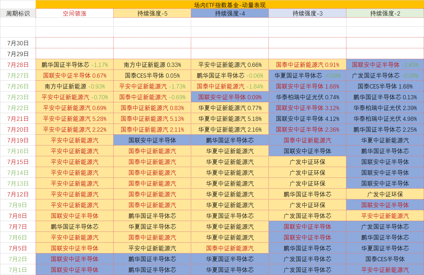Image resolution: width=424 pixels, height=275 pixels.
Task: Click 平安中证新能源汽 in the 7月8日 row
Action: point(385,216)
